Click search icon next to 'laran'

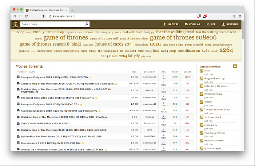202,71
